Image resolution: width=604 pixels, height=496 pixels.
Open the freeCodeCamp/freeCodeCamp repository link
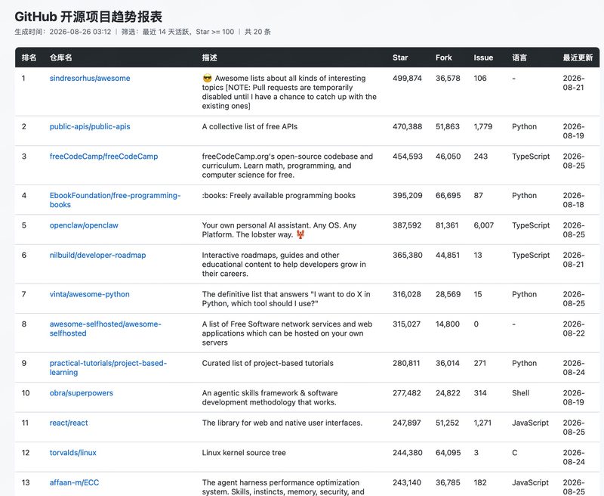(103, 157)
